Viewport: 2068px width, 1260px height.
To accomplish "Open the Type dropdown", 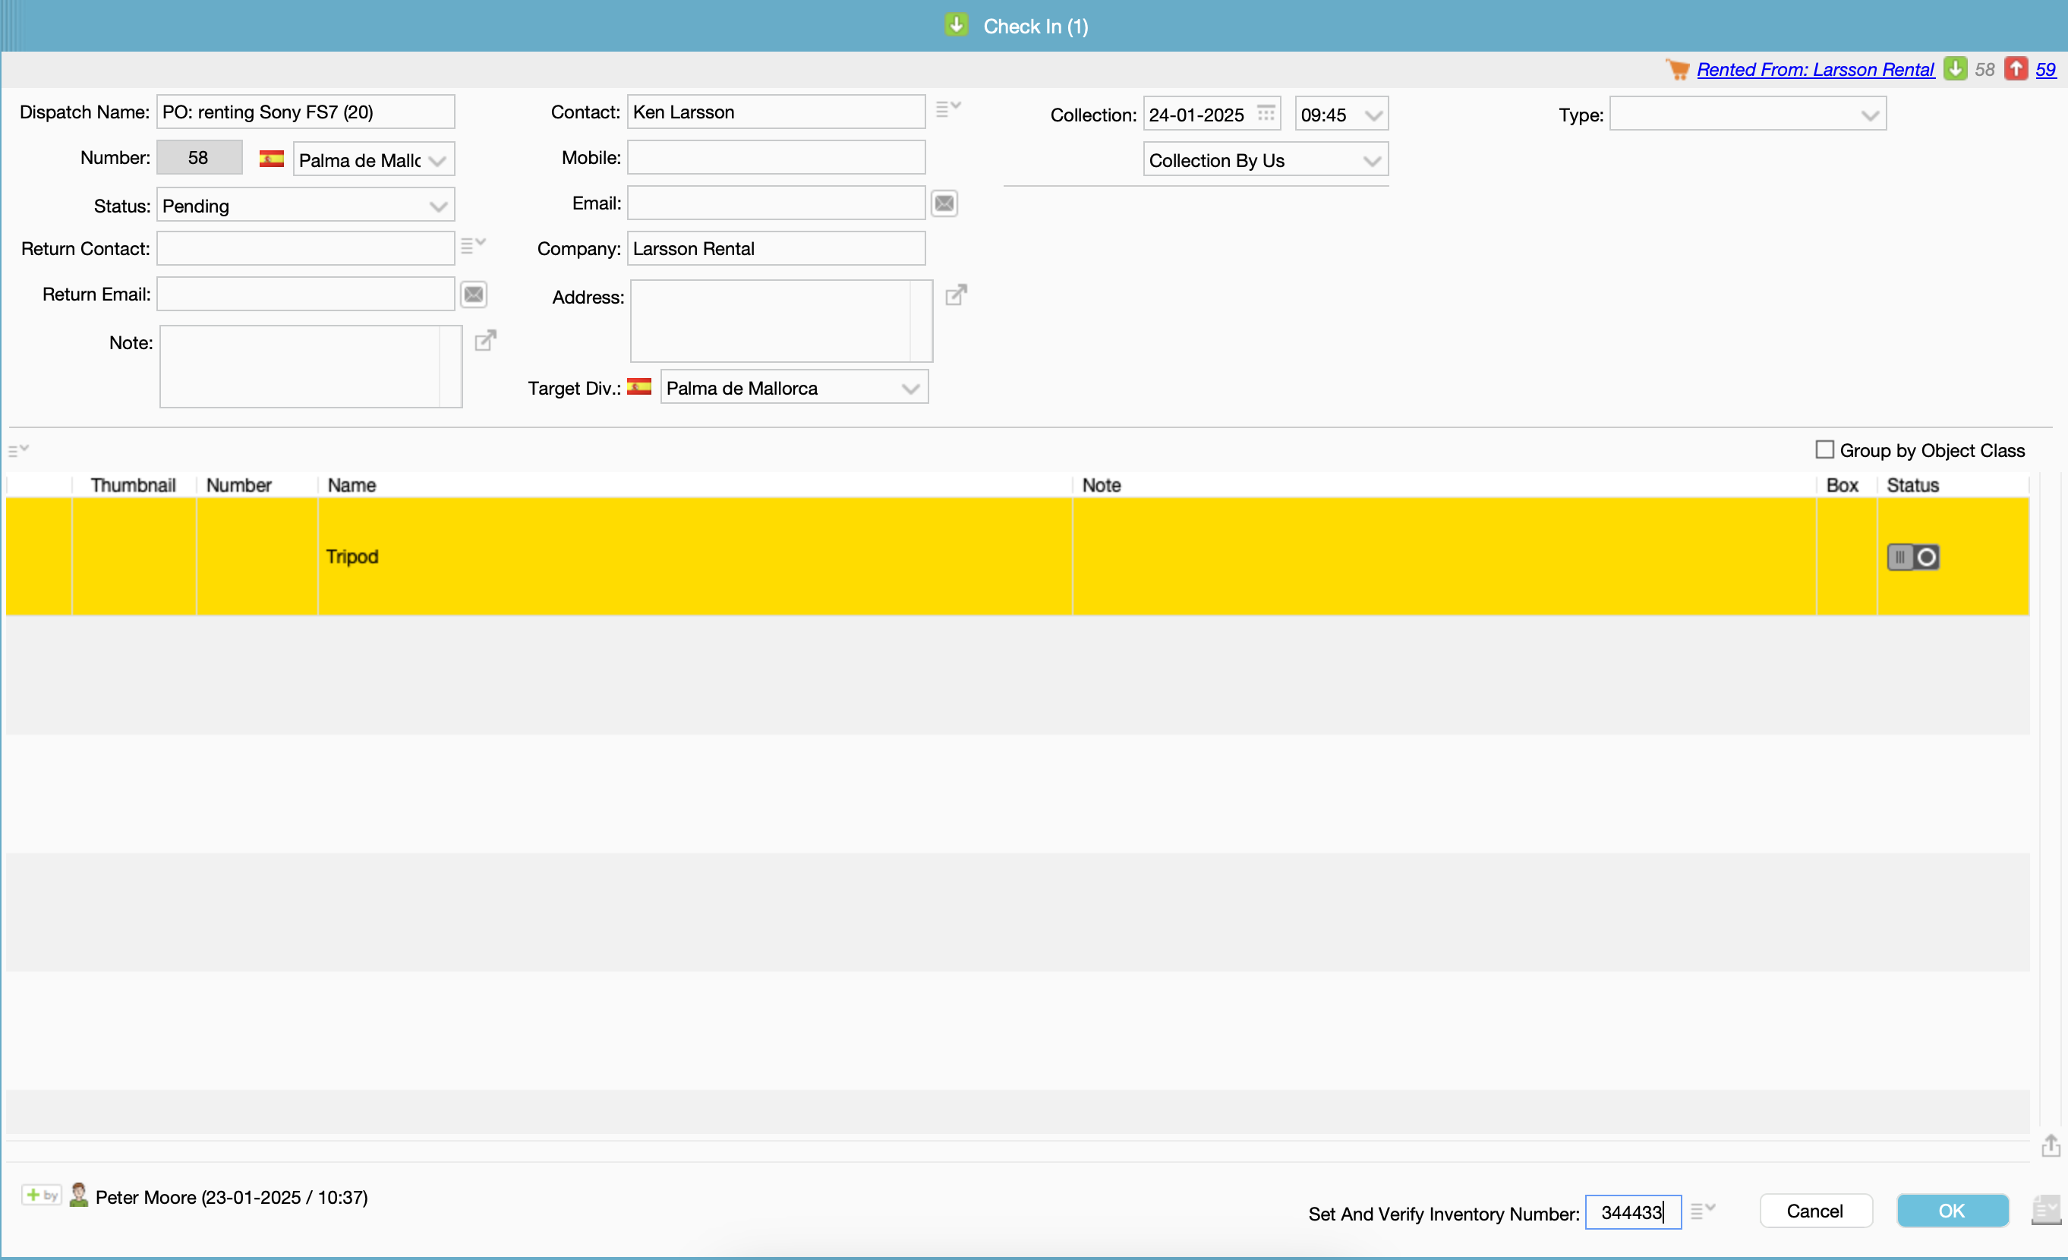I will pos(1869,115).
